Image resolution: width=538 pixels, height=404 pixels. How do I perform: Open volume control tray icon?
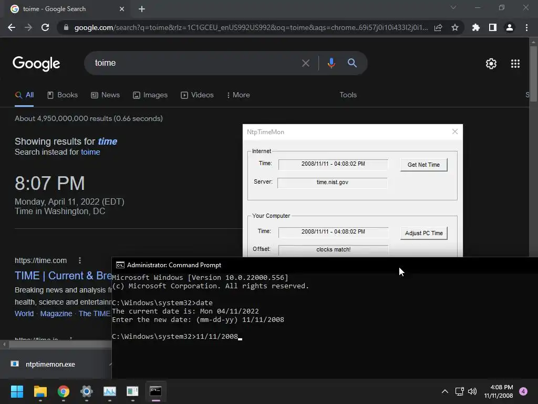(472, 391)
